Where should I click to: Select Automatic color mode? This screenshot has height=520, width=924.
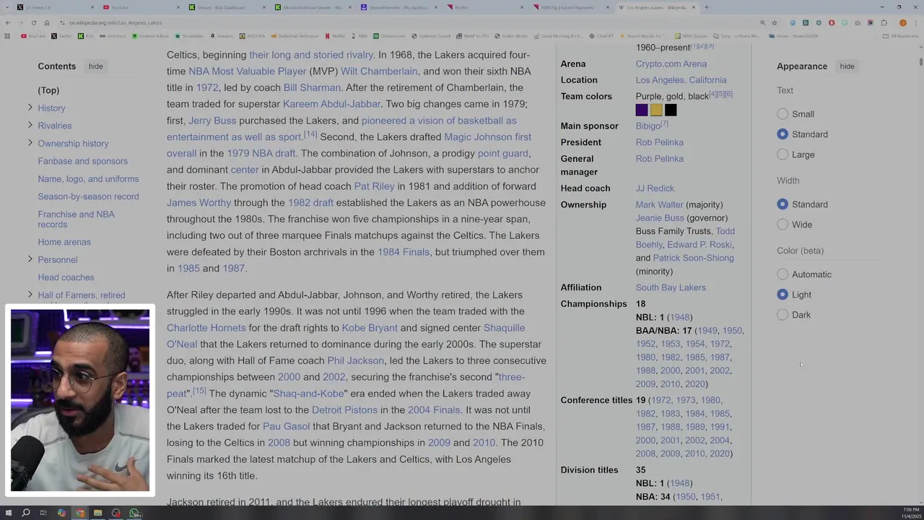click(783, 274)
